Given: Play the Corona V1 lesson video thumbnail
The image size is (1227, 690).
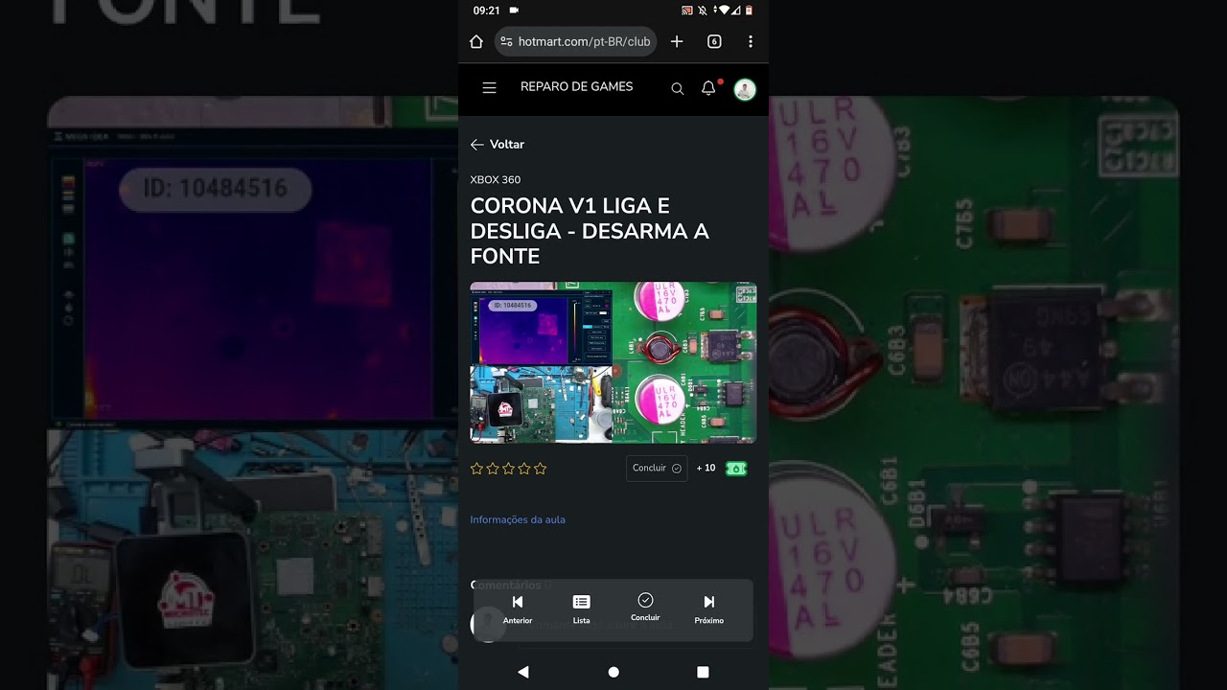Looking at the screenshot, I should tap(613, 362).
